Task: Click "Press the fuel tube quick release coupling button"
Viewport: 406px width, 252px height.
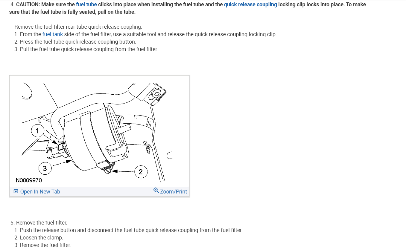Action: tap(78, 42)
